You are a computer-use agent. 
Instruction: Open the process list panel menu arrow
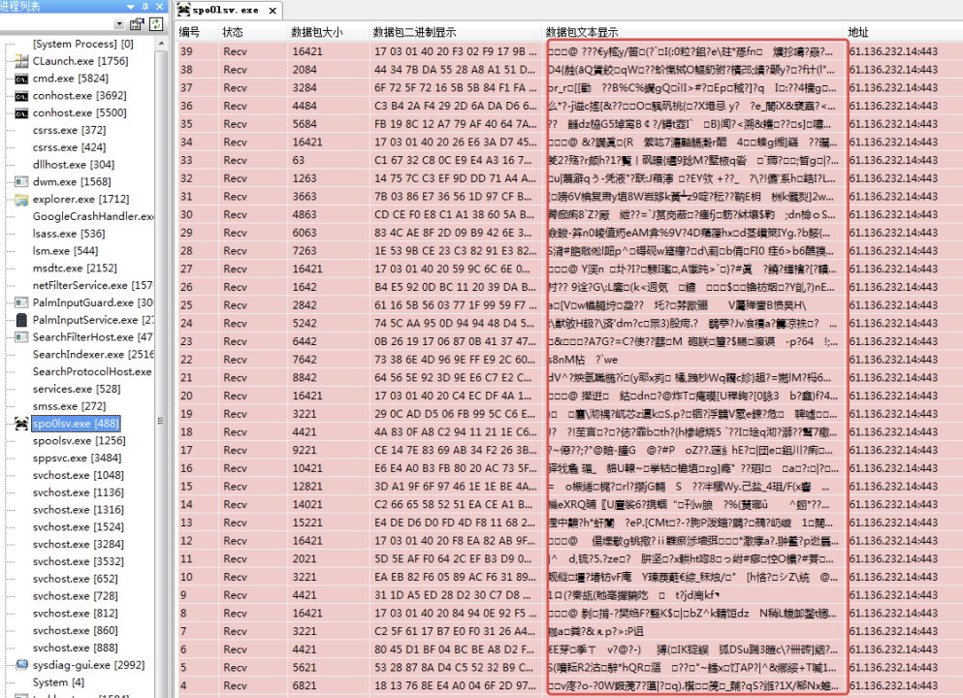(x=132, y=6)
